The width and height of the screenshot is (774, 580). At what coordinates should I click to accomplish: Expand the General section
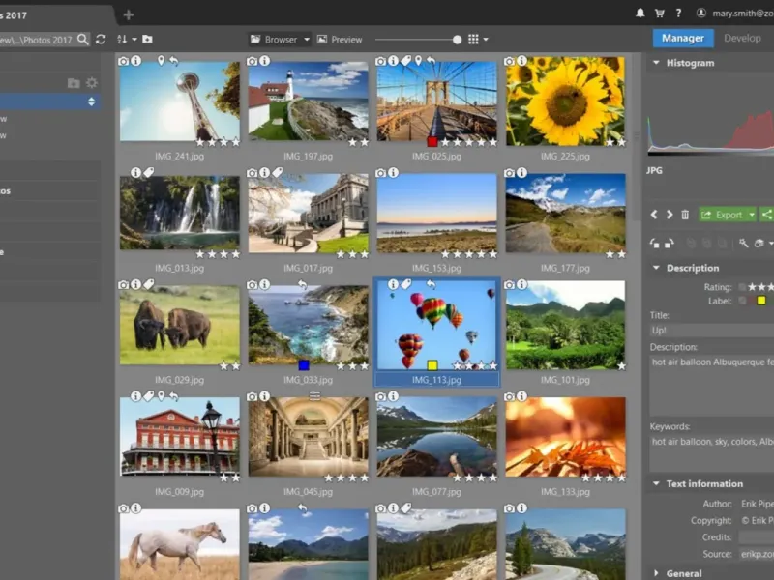(656, 573)
